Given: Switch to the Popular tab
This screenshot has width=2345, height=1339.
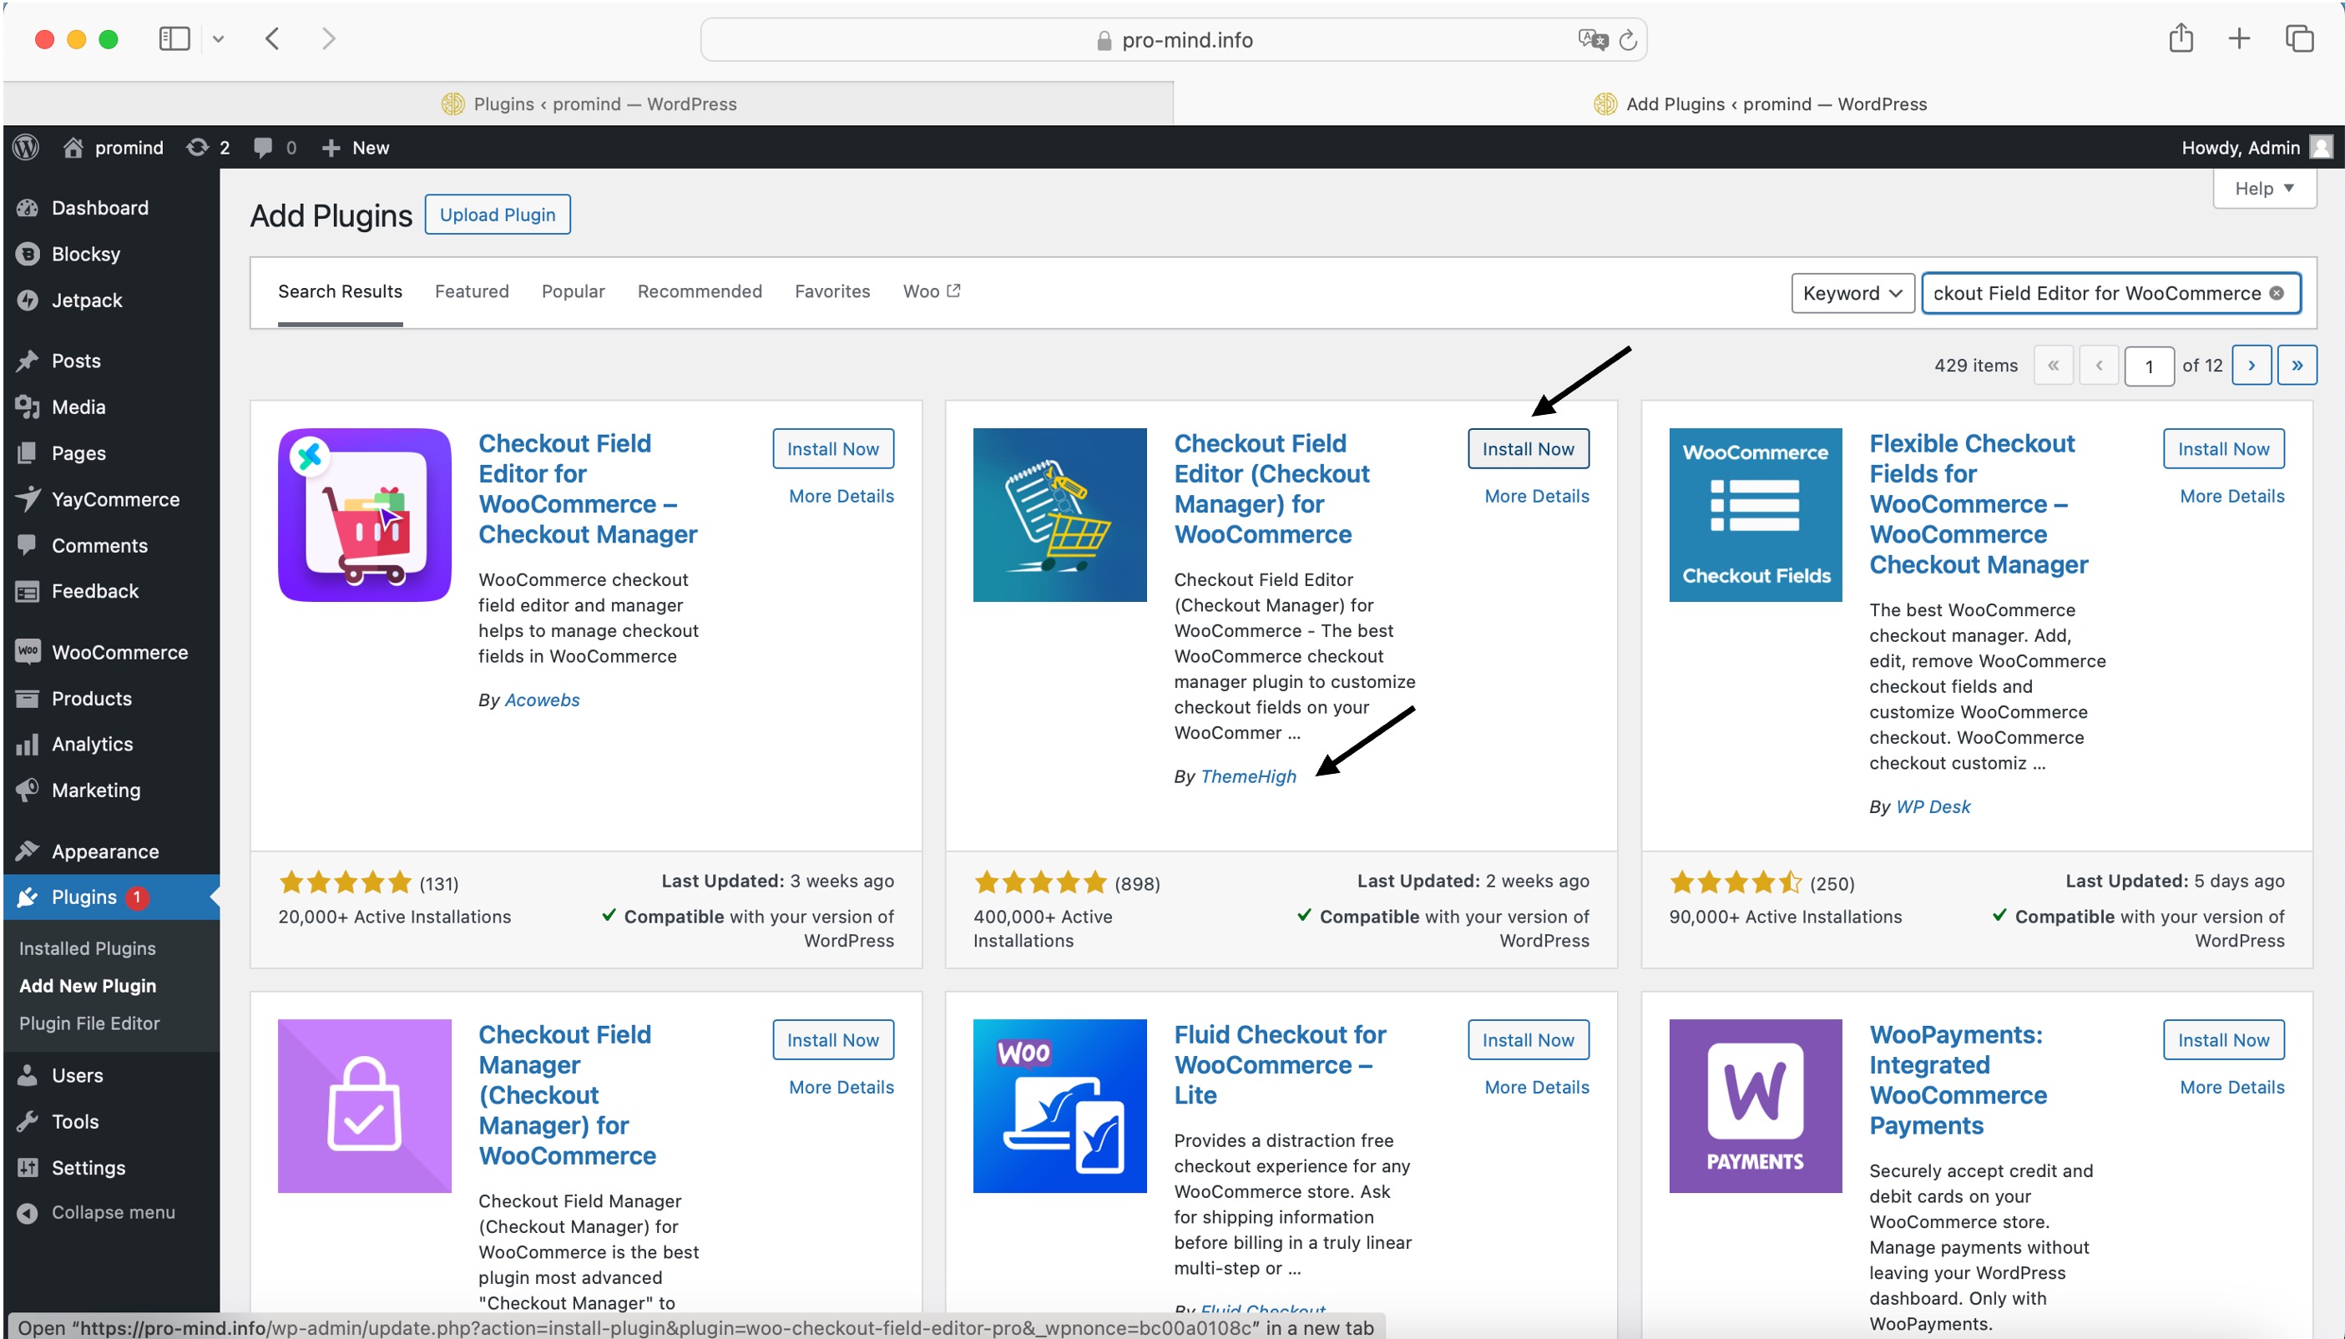Looking at the screenshot, I should tap(573, 291).
